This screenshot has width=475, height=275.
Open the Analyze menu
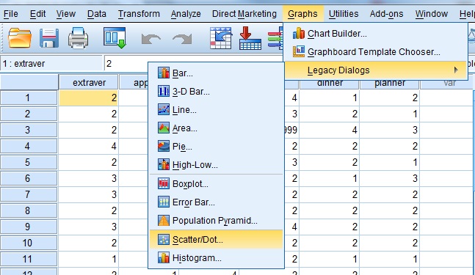(x=186, y=14)
